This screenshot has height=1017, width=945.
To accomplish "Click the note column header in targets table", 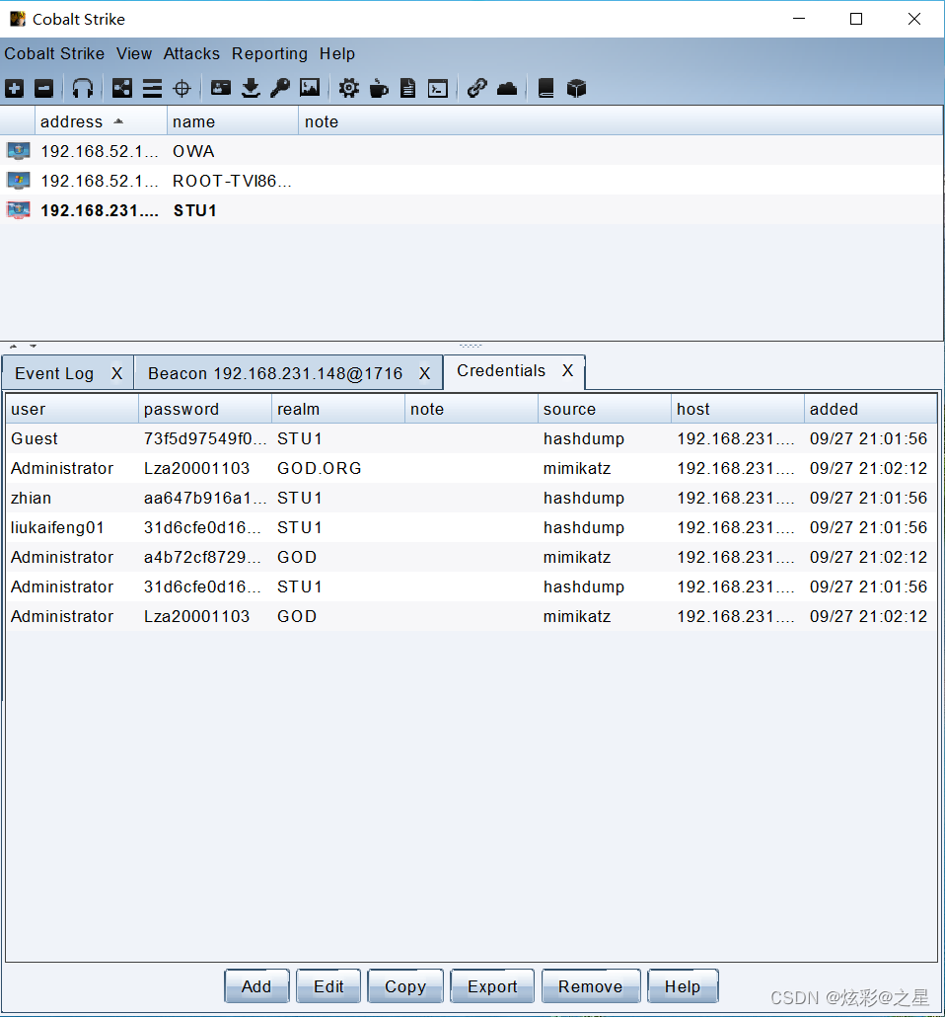I will click(620, 121).
